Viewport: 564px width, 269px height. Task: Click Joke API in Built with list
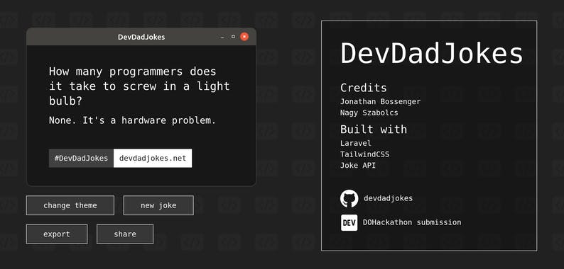pos(358,166)
